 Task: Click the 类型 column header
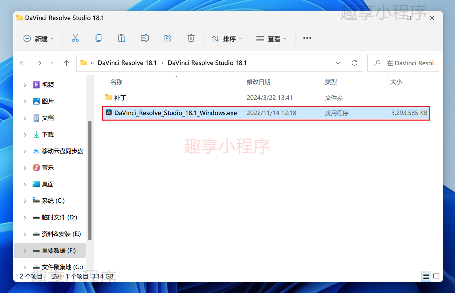pyautogui.click(x=331, y=82)
